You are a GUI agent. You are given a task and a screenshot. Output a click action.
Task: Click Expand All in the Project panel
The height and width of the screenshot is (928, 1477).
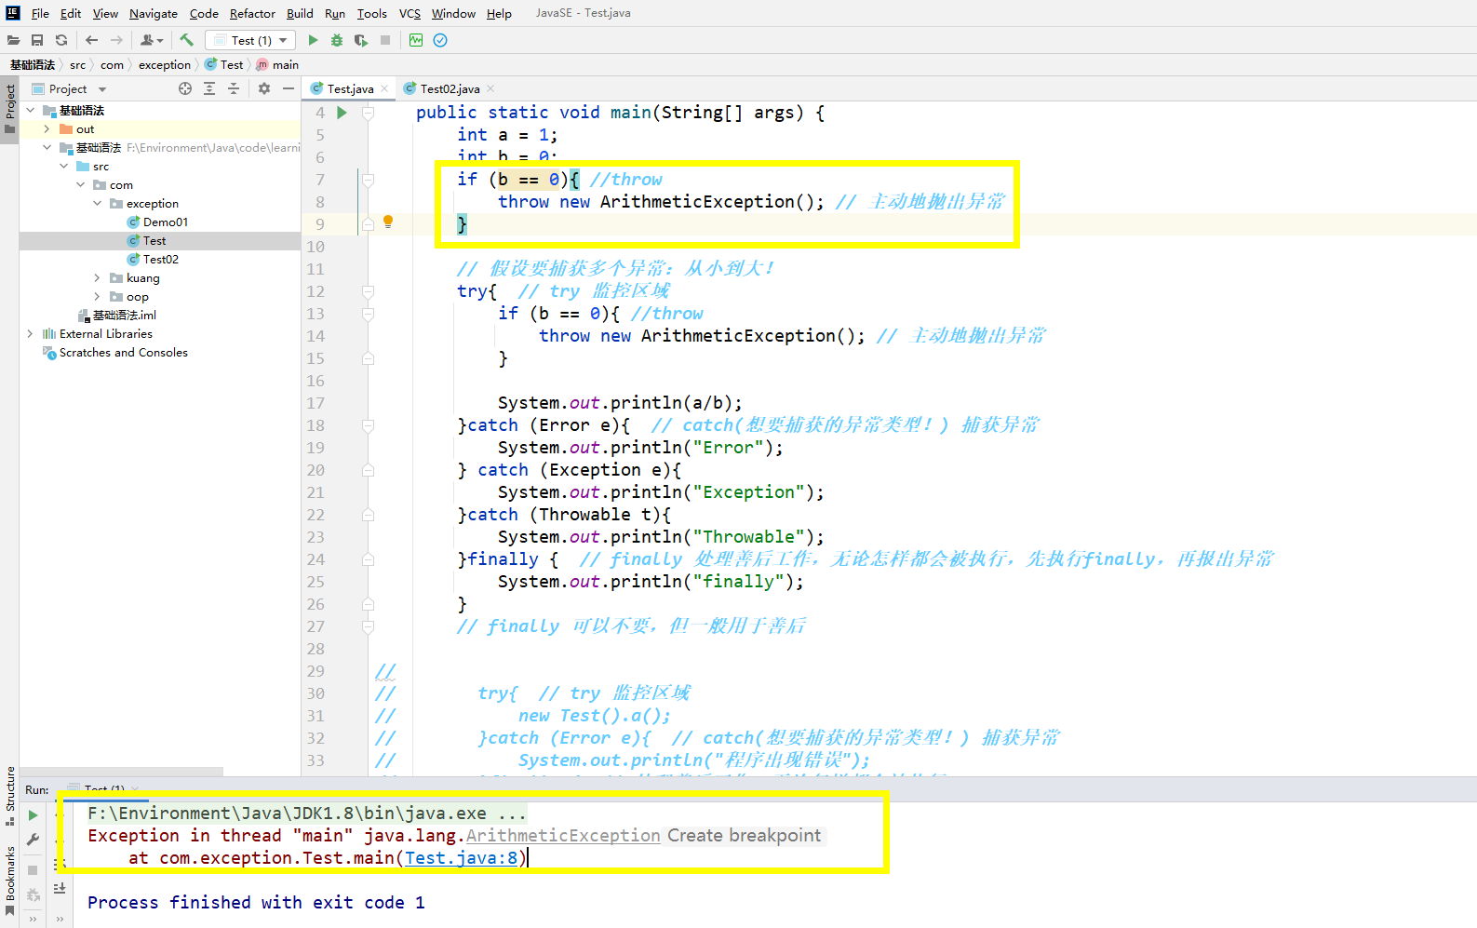tap(209, 88)
